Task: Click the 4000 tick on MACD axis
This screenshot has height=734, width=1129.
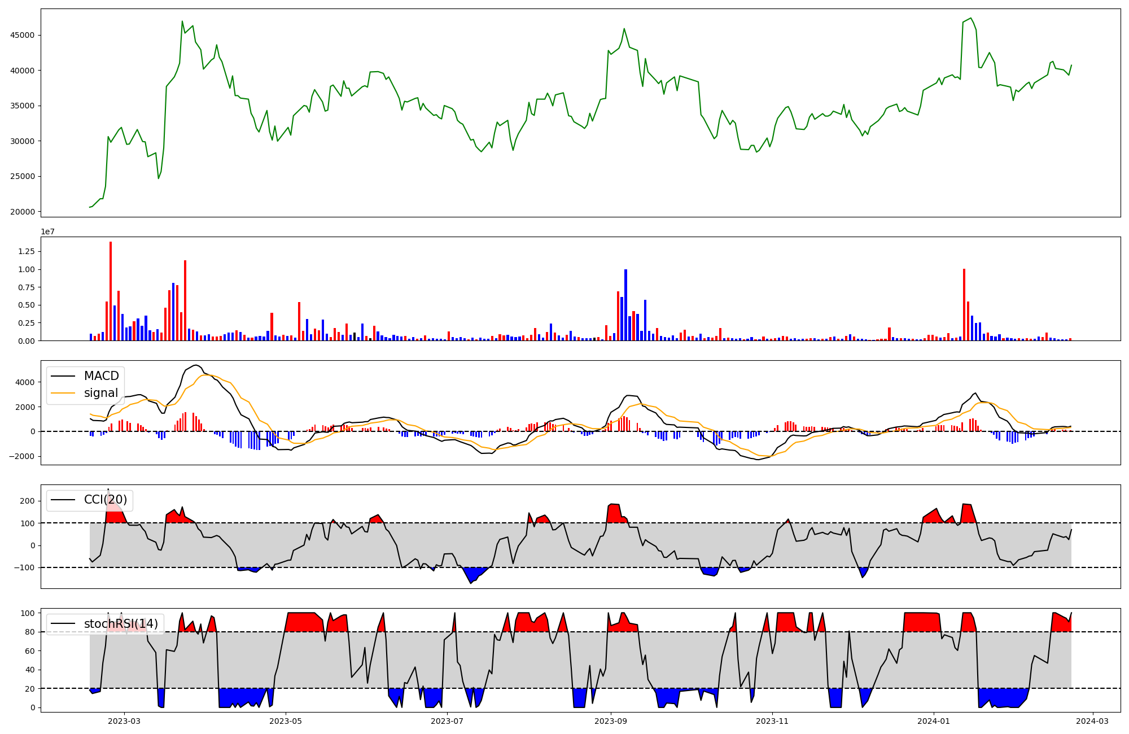Action: coord(26,382)
